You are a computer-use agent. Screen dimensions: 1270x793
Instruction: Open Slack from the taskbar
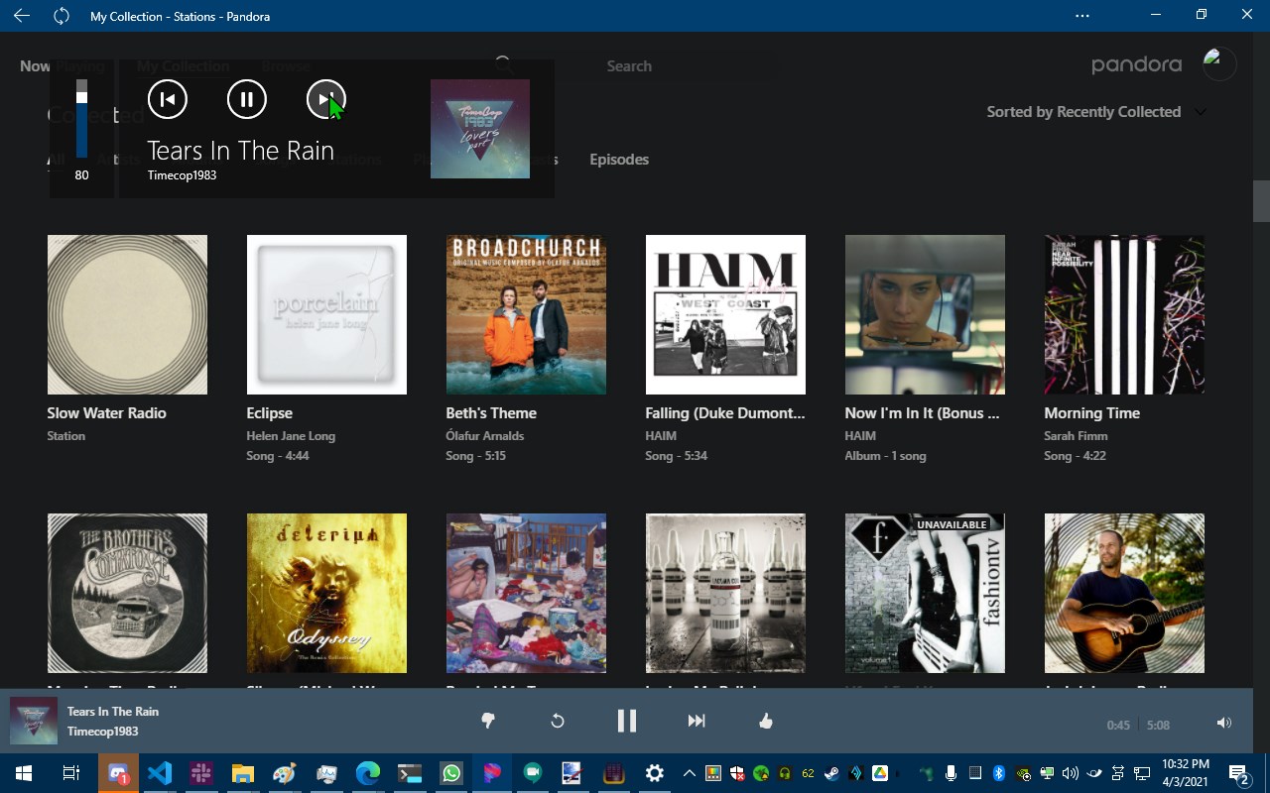click(x=201, y=773)
